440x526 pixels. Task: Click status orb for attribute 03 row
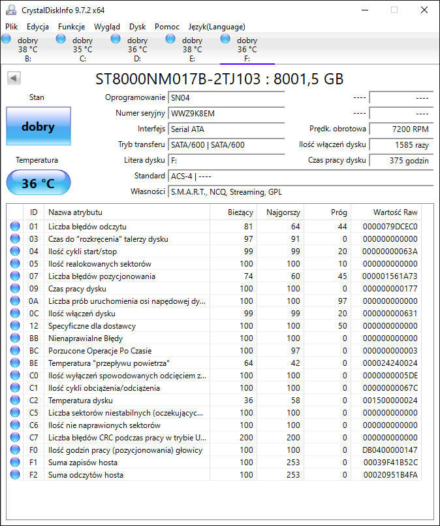coord(15,239)
